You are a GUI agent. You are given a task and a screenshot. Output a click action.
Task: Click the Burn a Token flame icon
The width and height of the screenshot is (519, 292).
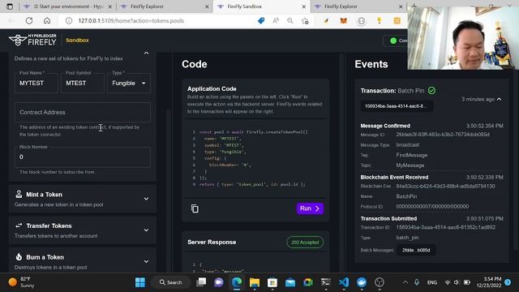(19, 257)
